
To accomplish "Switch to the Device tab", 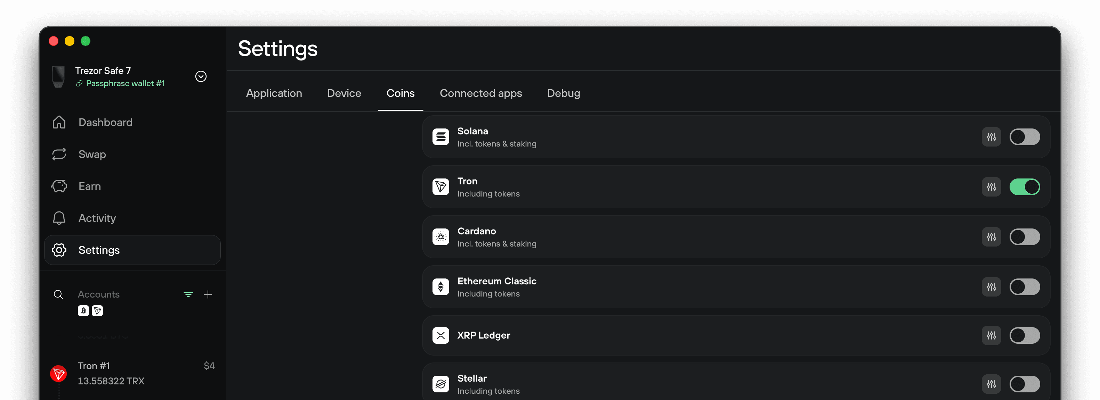I will (344, 93).
